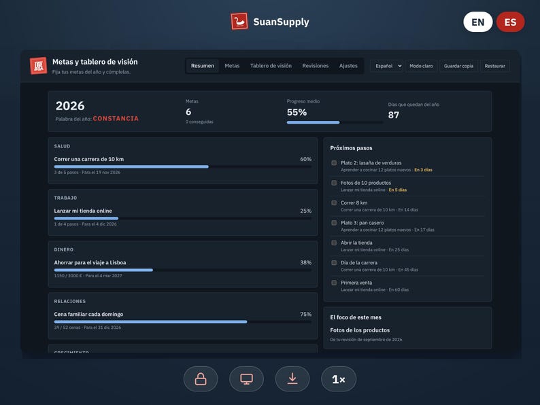Click the tienda online 25% progress bar
Screen dimensions: 540x405
click(x=183, y=218)
